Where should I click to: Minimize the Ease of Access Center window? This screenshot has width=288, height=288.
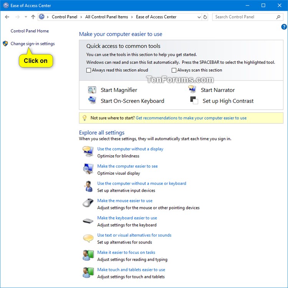pyautogui.click(x=247, y=5)
